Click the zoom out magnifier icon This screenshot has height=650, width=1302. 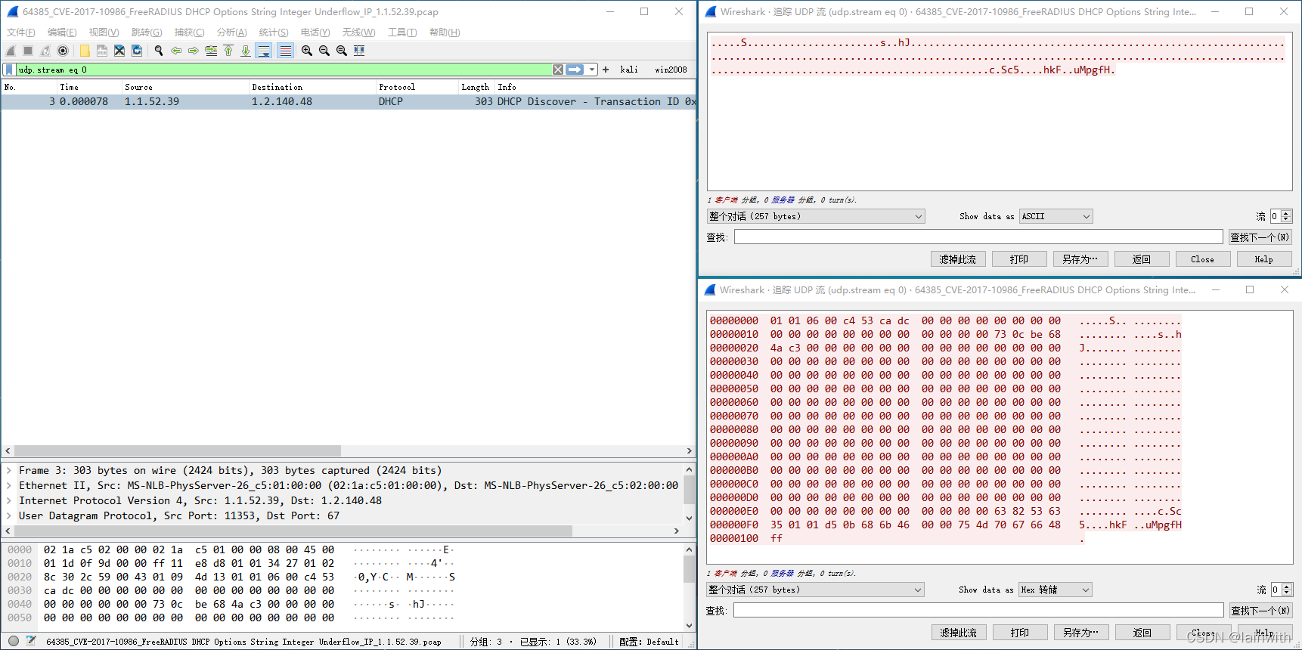coord(324,51)
